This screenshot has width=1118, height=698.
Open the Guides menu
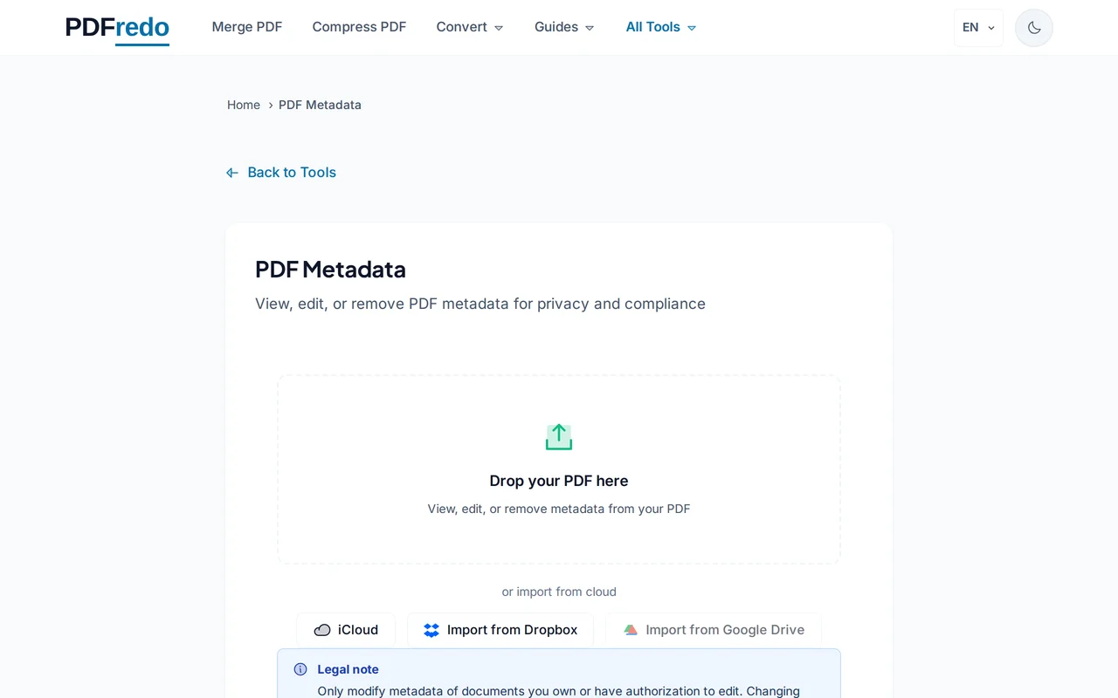tap(563, 27)
